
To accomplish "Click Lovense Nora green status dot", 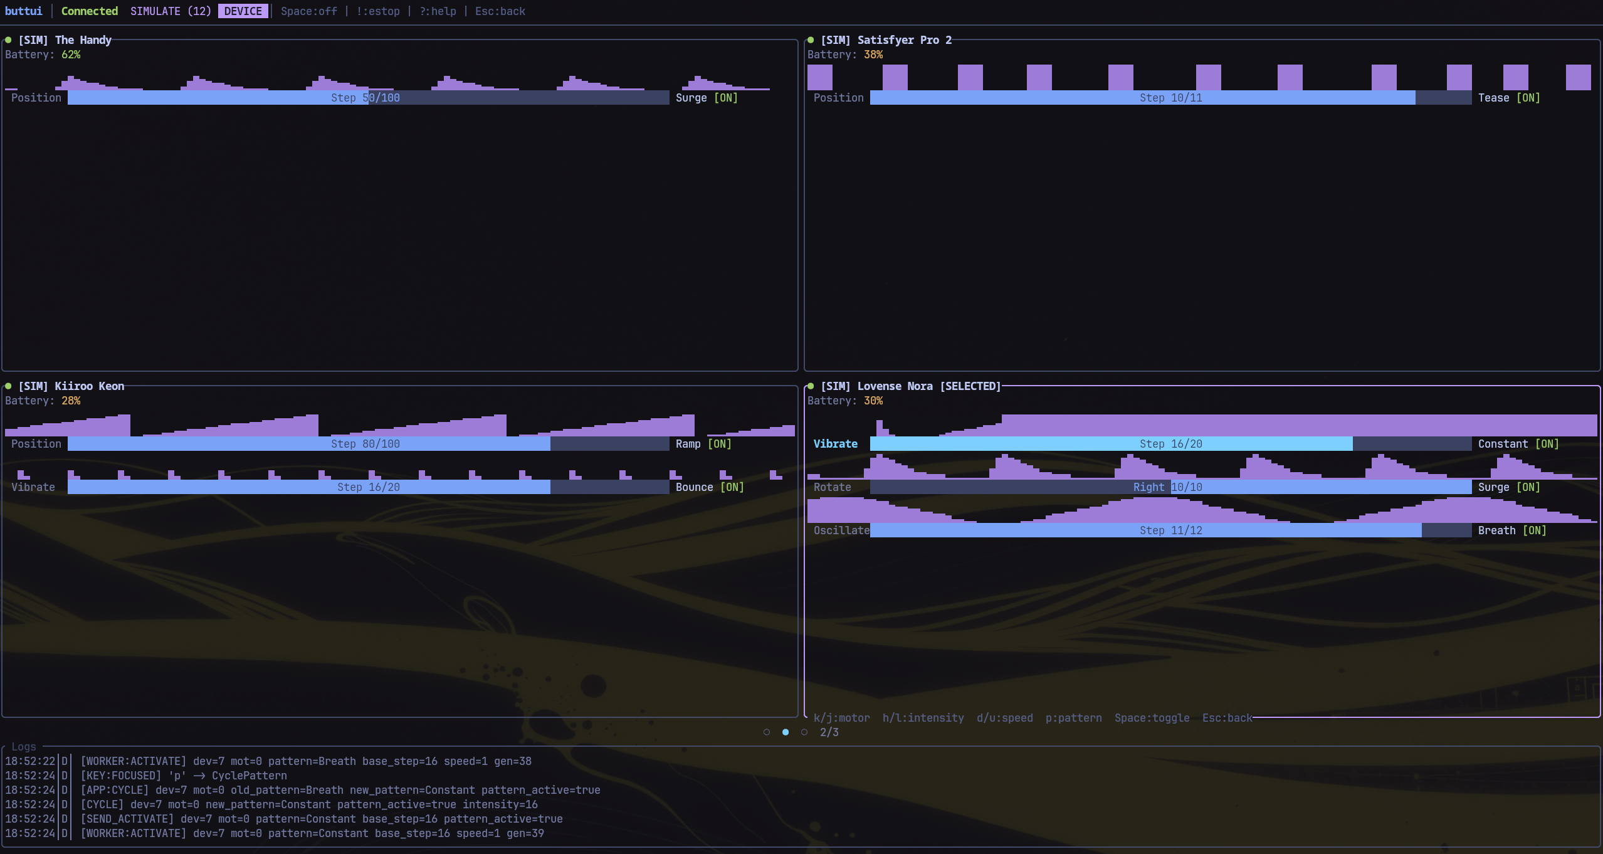I will point(811,386).
